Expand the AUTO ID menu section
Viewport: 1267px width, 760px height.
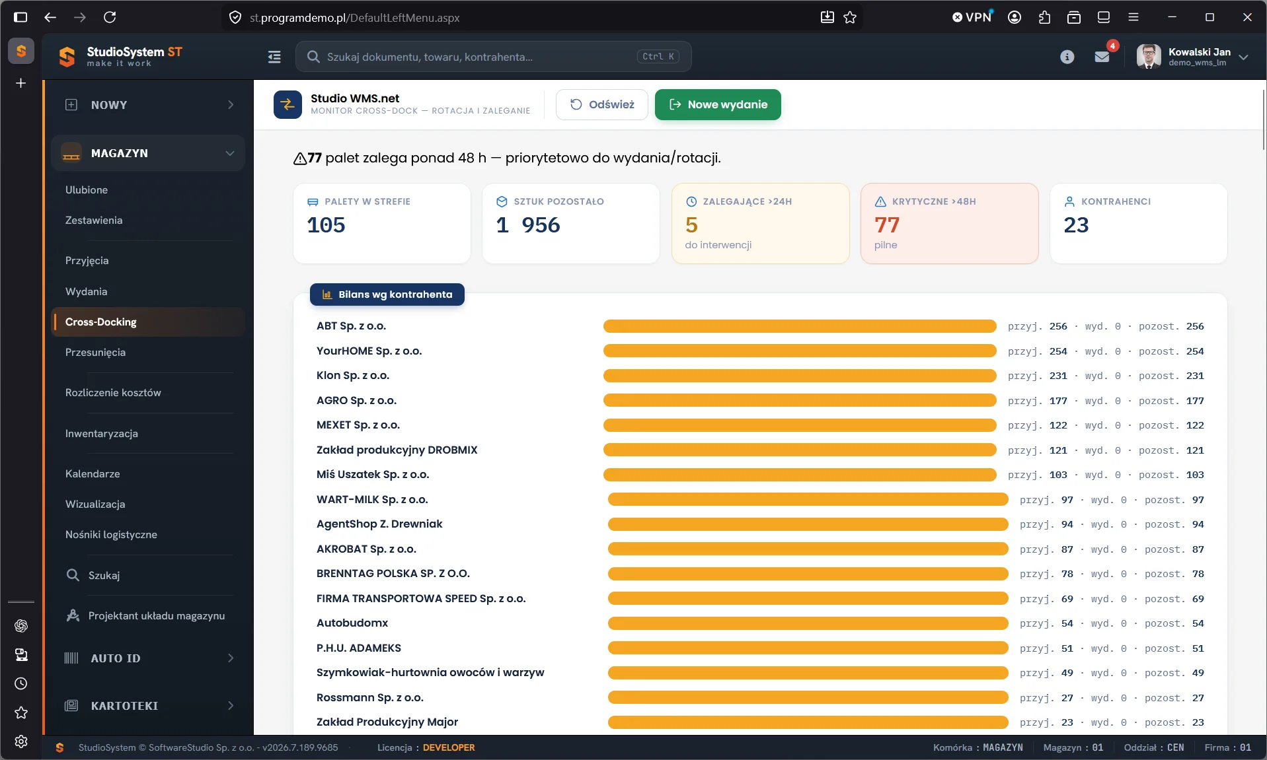tap(147, 658)
